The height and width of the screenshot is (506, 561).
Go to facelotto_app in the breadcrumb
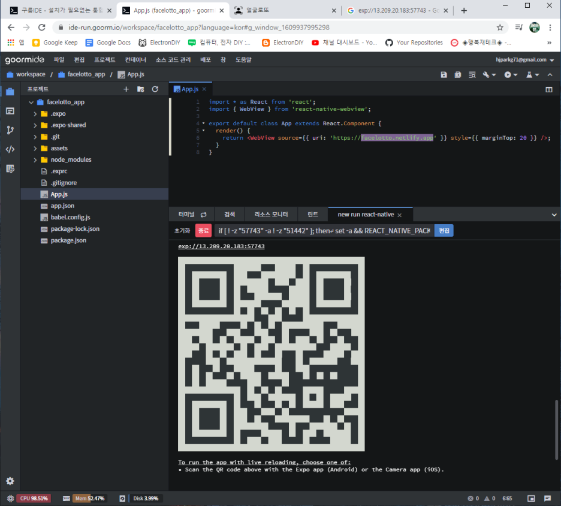(86, 74)
